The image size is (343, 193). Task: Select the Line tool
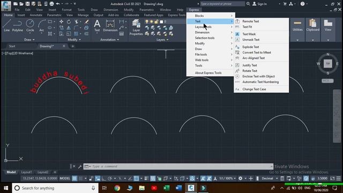[6, 25]
